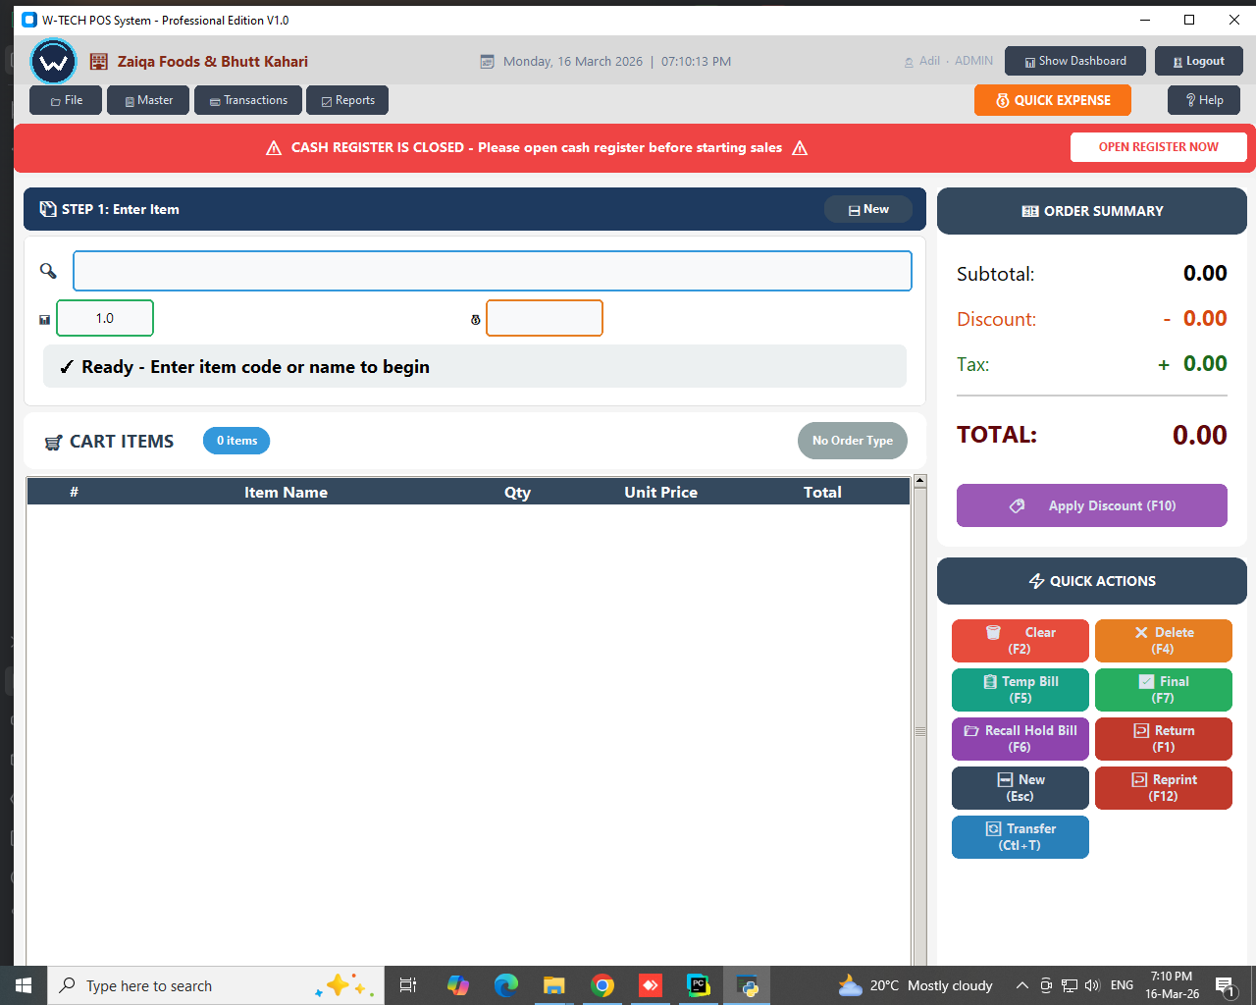This screenshot has height=1005, width=1256.
Task: Click the New (Esc) quick action
Action: (1020, 788)
